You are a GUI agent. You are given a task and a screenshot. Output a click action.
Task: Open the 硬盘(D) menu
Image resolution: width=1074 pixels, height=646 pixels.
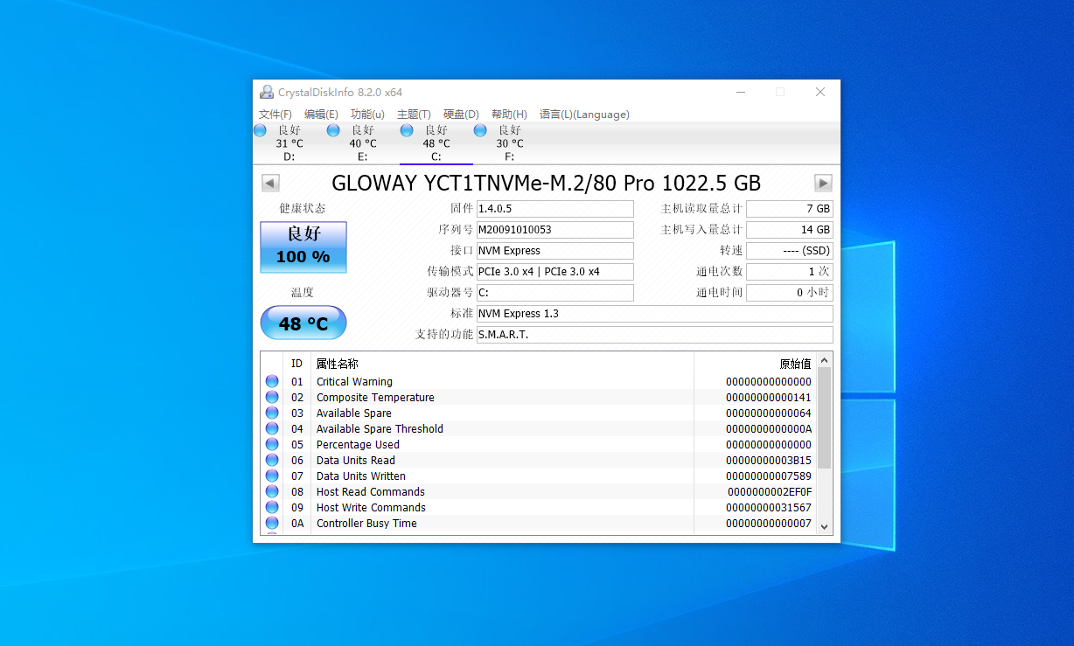(x=461, y=115)
